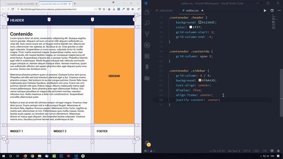The height and width of the screenshot is (159, 283).
Task: Open page actions three-dot menu in Firefox
Action: 96,9
